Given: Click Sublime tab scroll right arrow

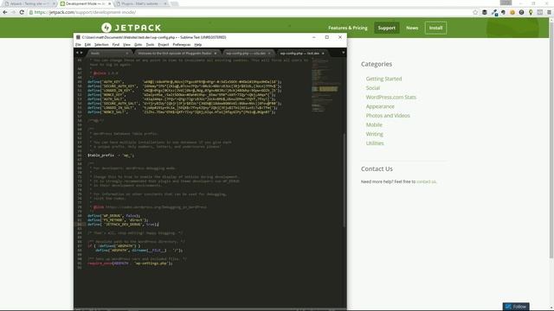Looking at the screenshot, I should click(x=81, y=53).
